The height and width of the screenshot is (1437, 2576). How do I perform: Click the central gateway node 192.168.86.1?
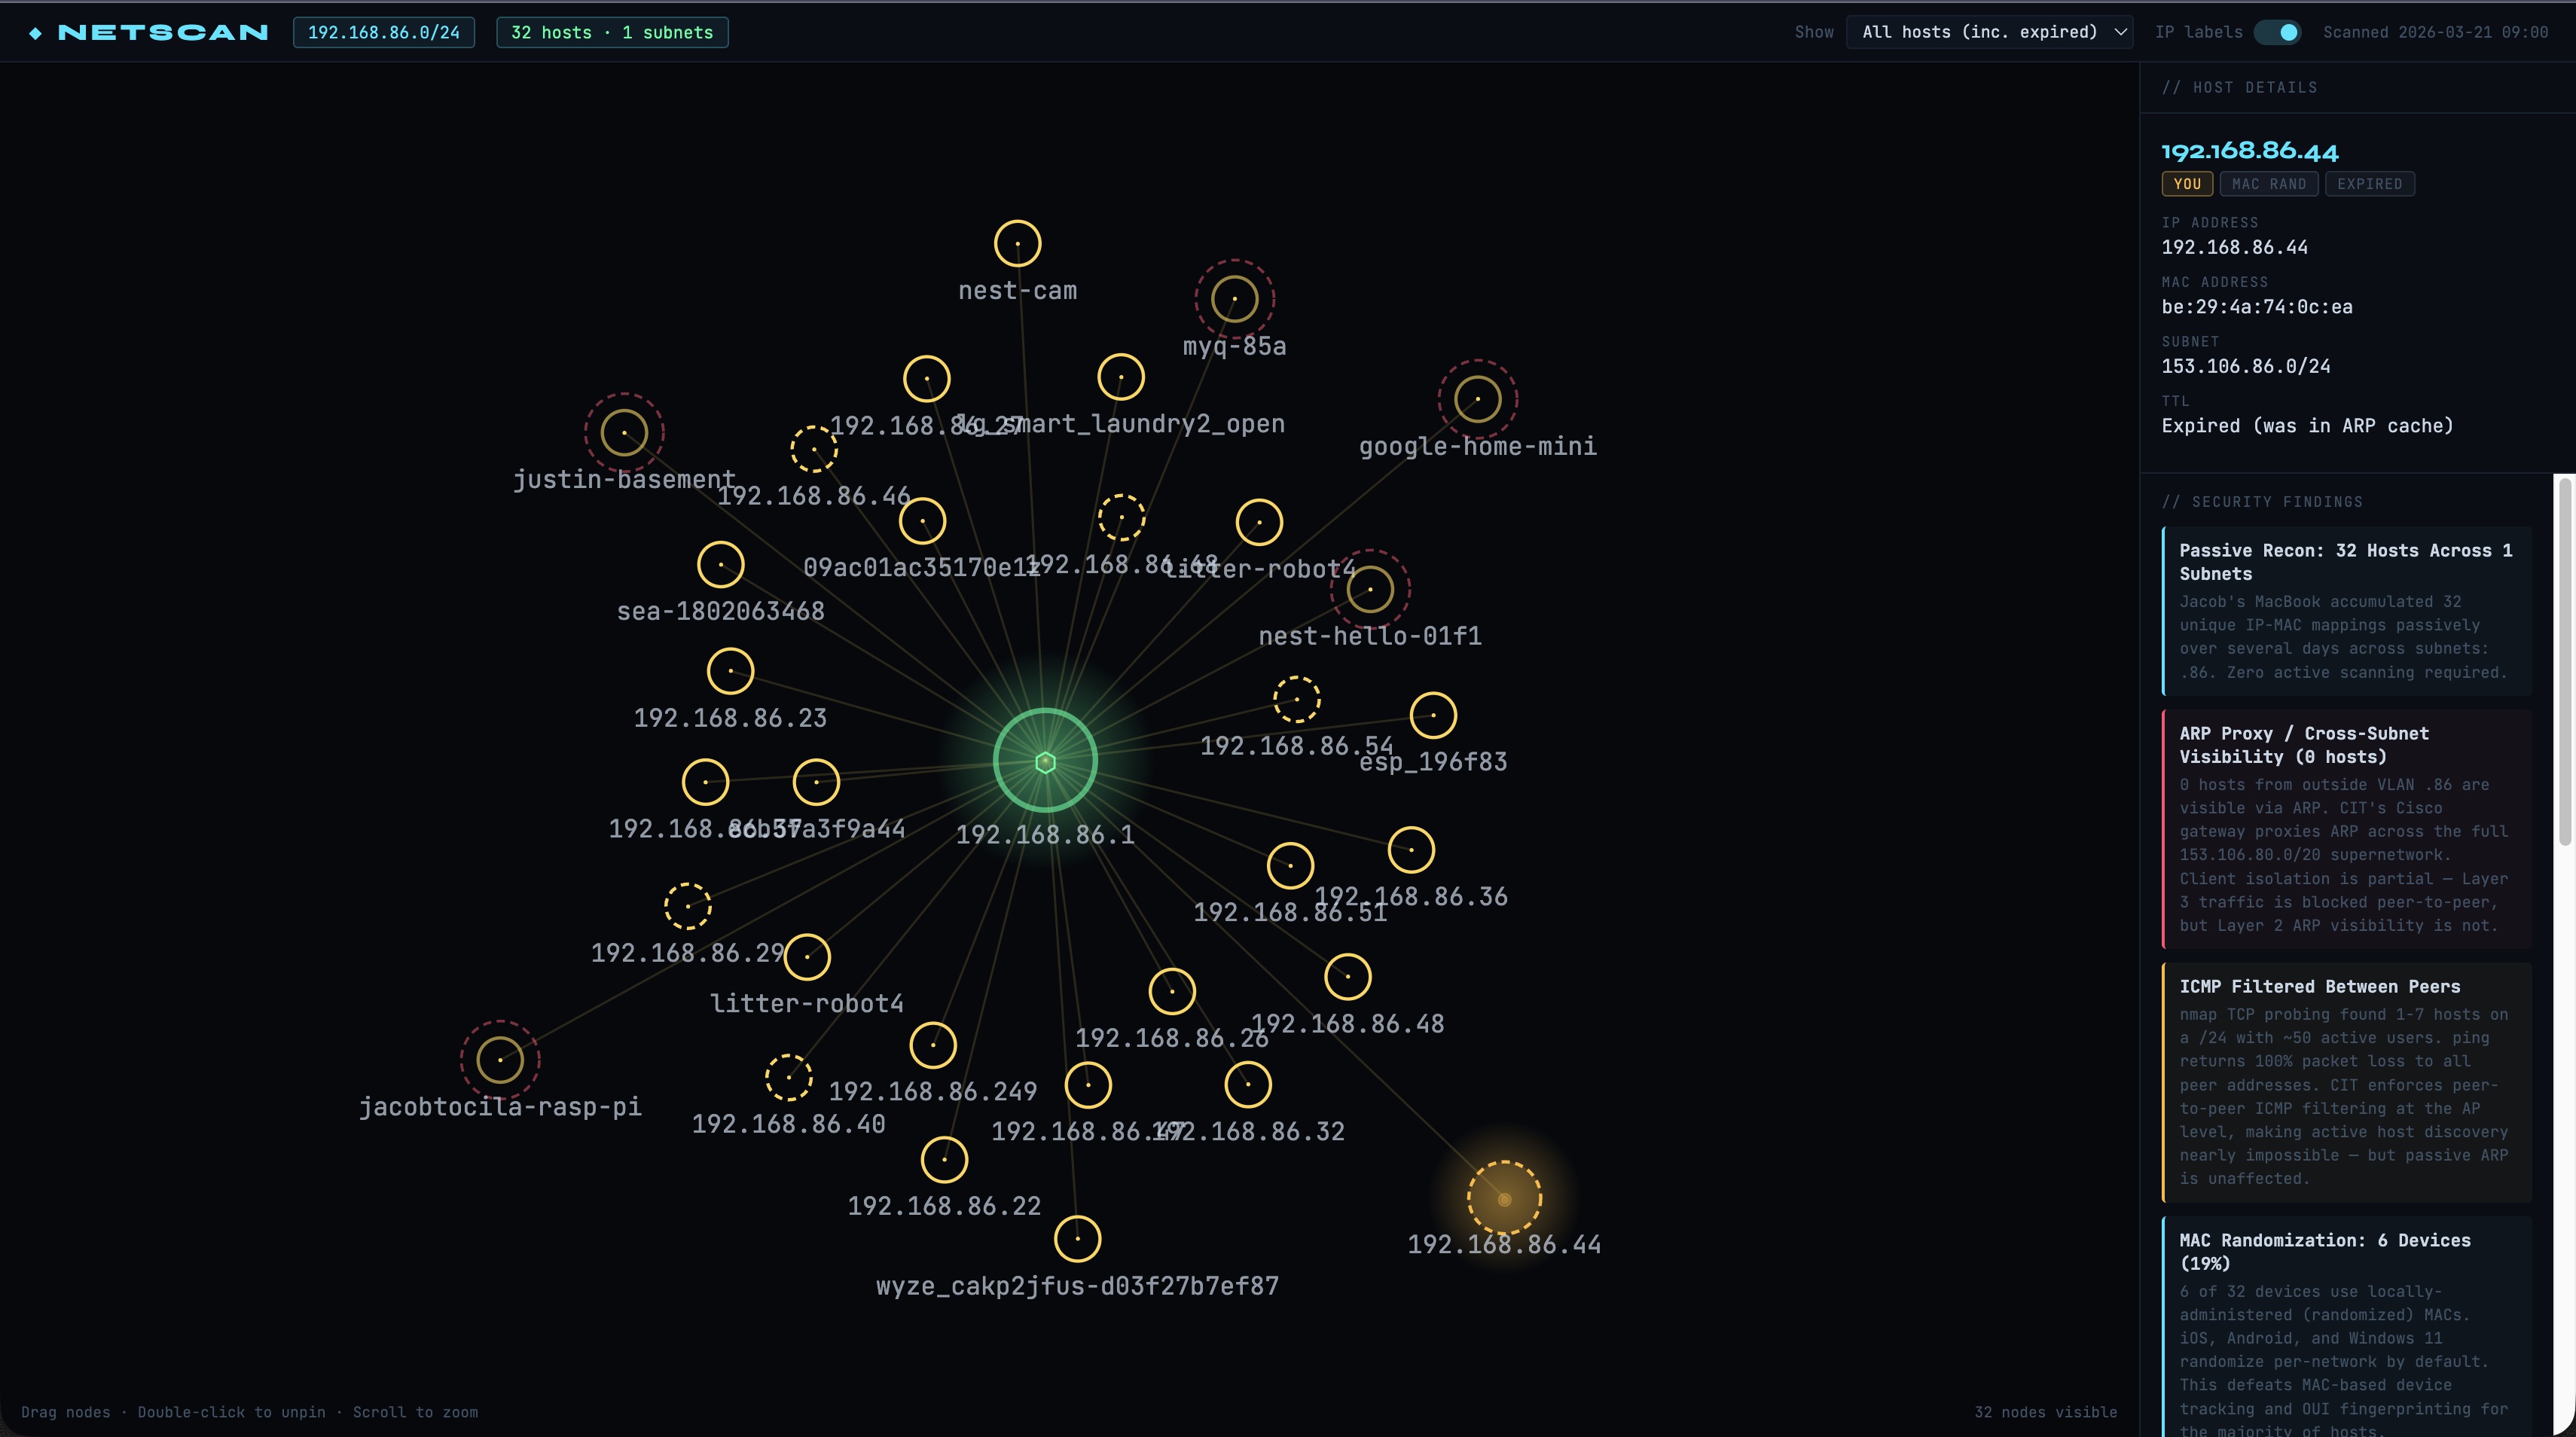tap(1045, 762)
